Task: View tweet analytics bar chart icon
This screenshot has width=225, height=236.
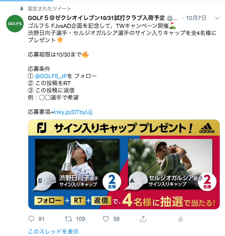Action: pyautogui.click(x=180, y=219)
